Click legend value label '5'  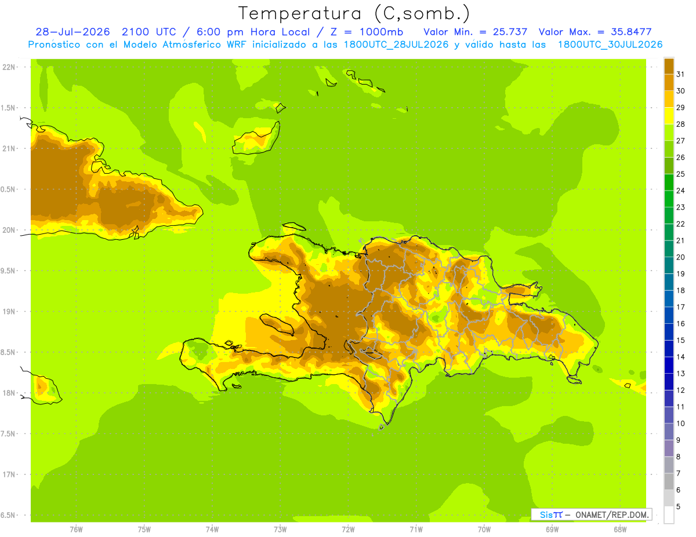679,506
